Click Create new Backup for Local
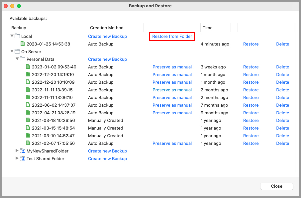This screenshot has height=198, width=301. point(107,36)
